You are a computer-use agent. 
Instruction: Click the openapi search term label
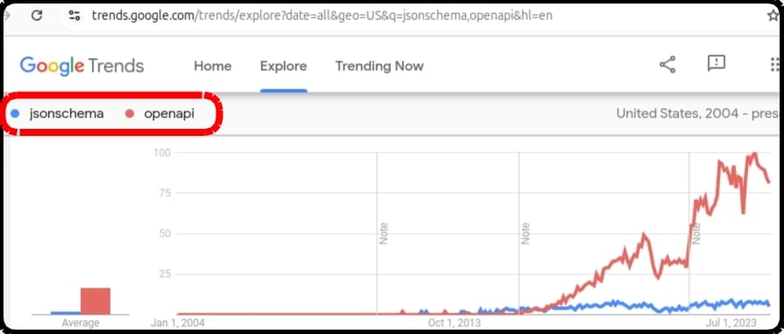tap(169, 114)
